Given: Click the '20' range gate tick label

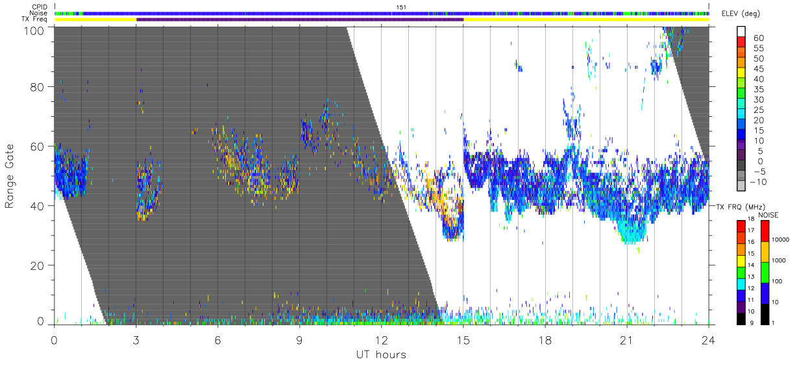Looking at the screenshot, I should pos(38,265).
